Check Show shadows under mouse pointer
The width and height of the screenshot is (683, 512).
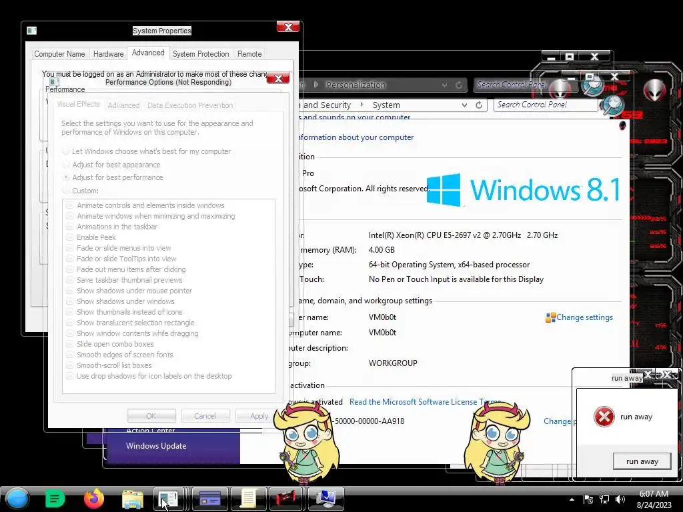click(69, 291)
